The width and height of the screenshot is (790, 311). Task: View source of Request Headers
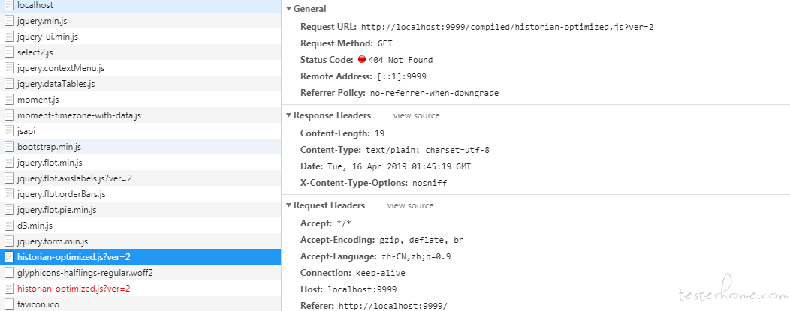click(410, 205)
